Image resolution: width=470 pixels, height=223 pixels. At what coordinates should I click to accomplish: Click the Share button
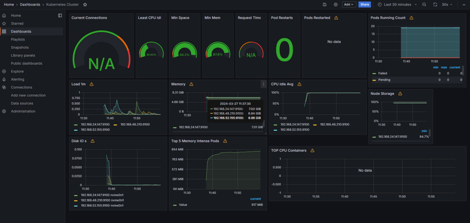[x=365, y=5]
